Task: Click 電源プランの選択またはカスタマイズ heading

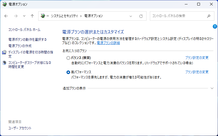Action: click(x=93, y=32)
